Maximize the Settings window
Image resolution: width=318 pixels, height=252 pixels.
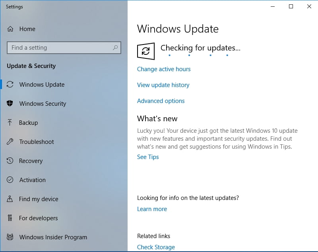(x=291, y=6)
